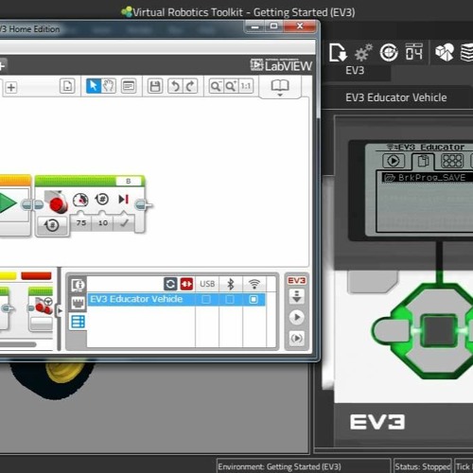The image size is (473, 473).
Task: Open the motor block mode selector
Action: point(52,225)
